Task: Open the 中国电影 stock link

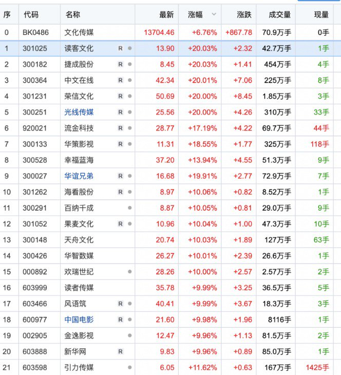Action: pyautogui.click(x=79, y=320)
